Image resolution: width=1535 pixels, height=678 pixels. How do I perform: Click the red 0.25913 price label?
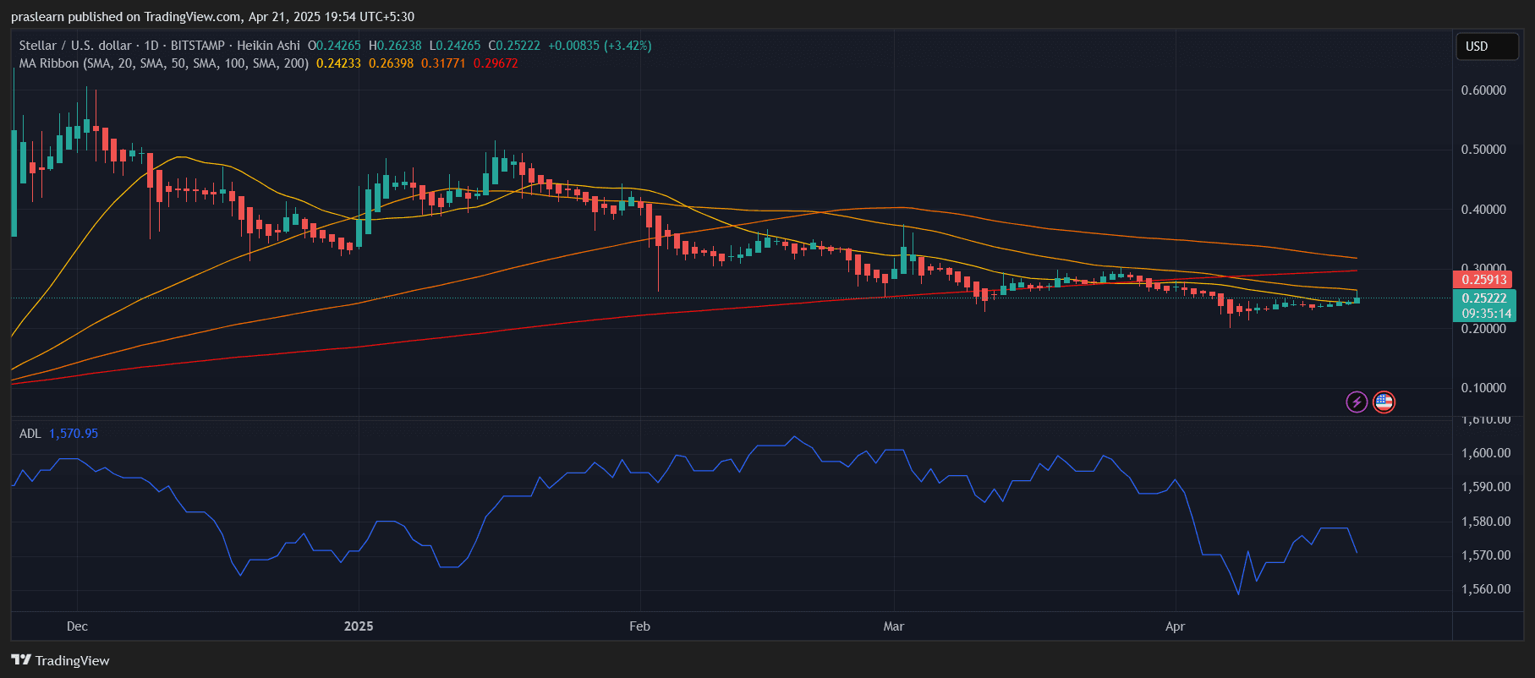[1484, 280]
